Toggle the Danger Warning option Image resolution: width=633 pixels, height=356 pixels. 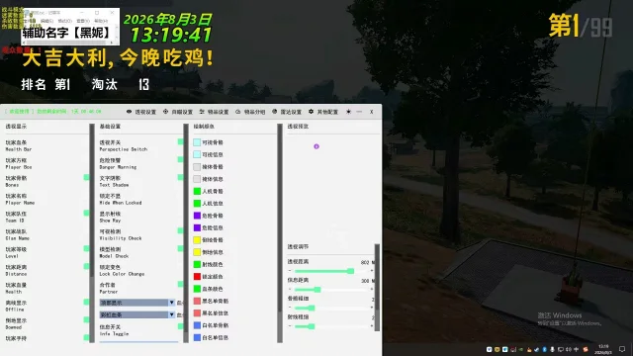coord(180,160)
